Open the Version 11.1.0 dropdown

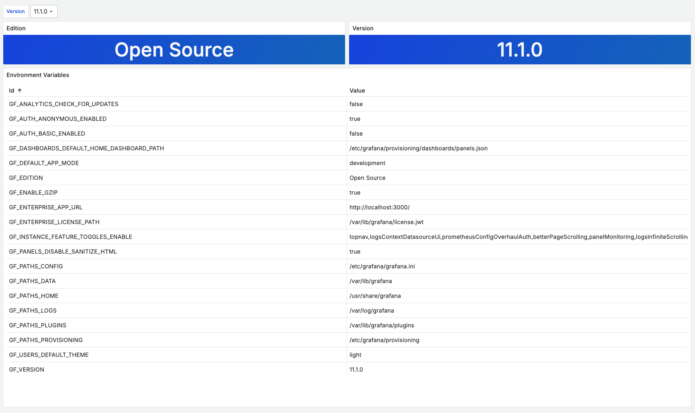44,11
